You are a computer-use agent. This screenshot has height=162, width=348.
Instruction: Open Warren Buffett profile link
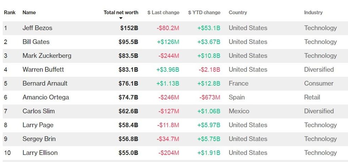[43, 70]
